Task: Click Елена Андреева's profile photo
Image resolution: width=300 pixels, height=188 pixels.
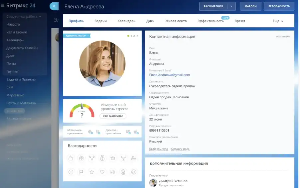Action: point(102,64)
